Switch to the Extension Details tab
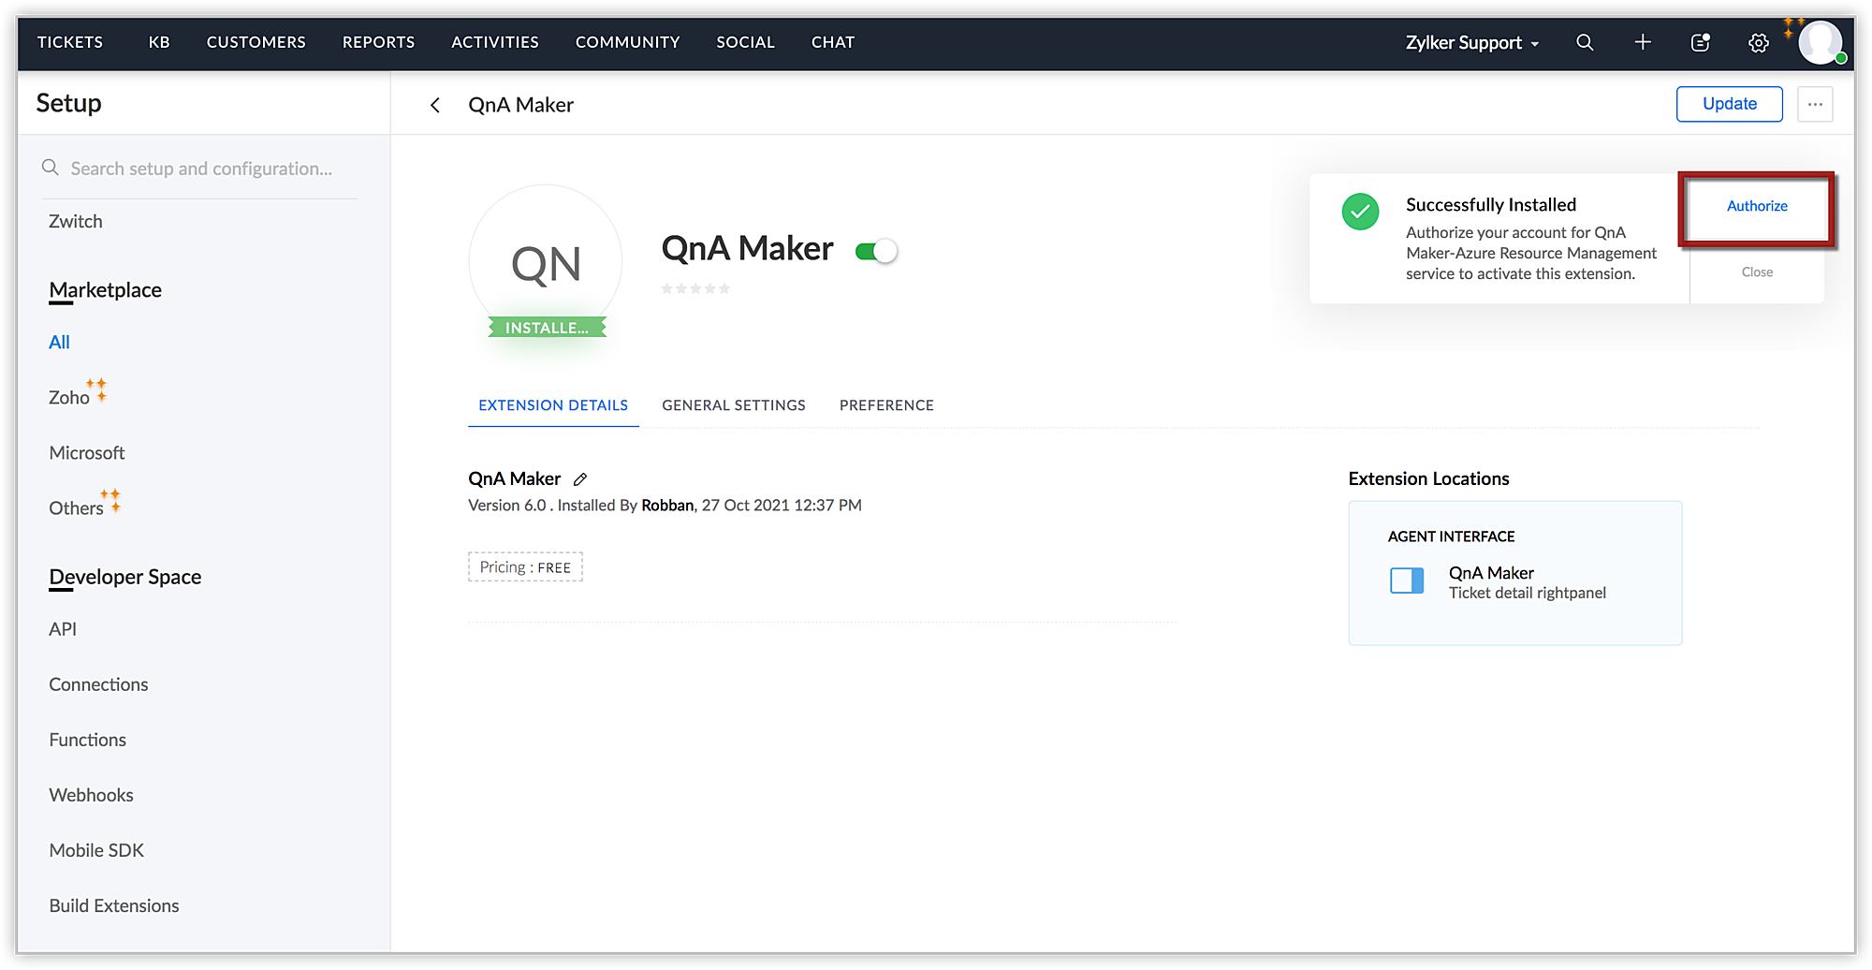 pyautogui.click(x=553, y=405)
